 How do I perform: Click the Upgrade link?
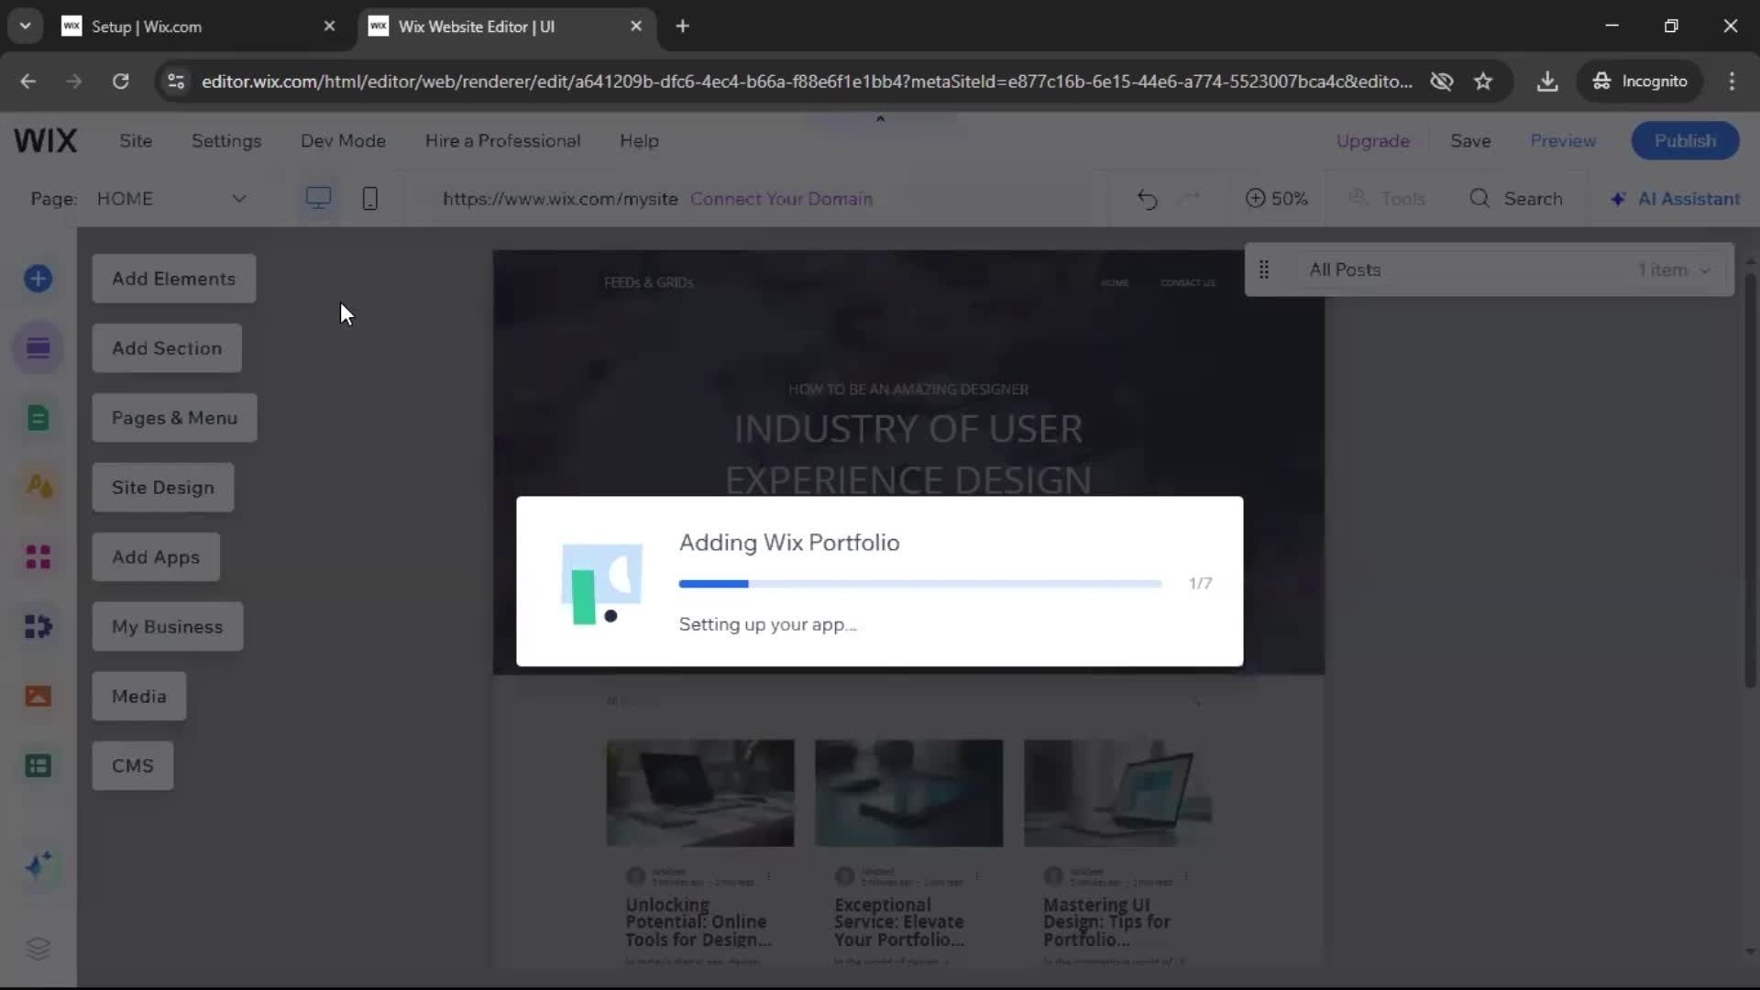[1372, 140]
